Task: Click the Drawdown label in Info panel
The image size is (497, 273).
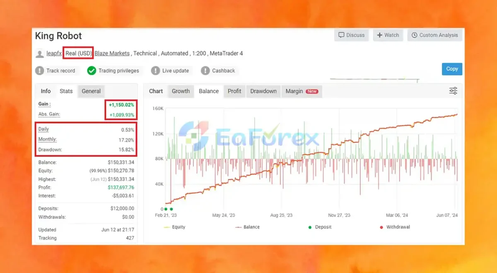Action: [50, 149]
